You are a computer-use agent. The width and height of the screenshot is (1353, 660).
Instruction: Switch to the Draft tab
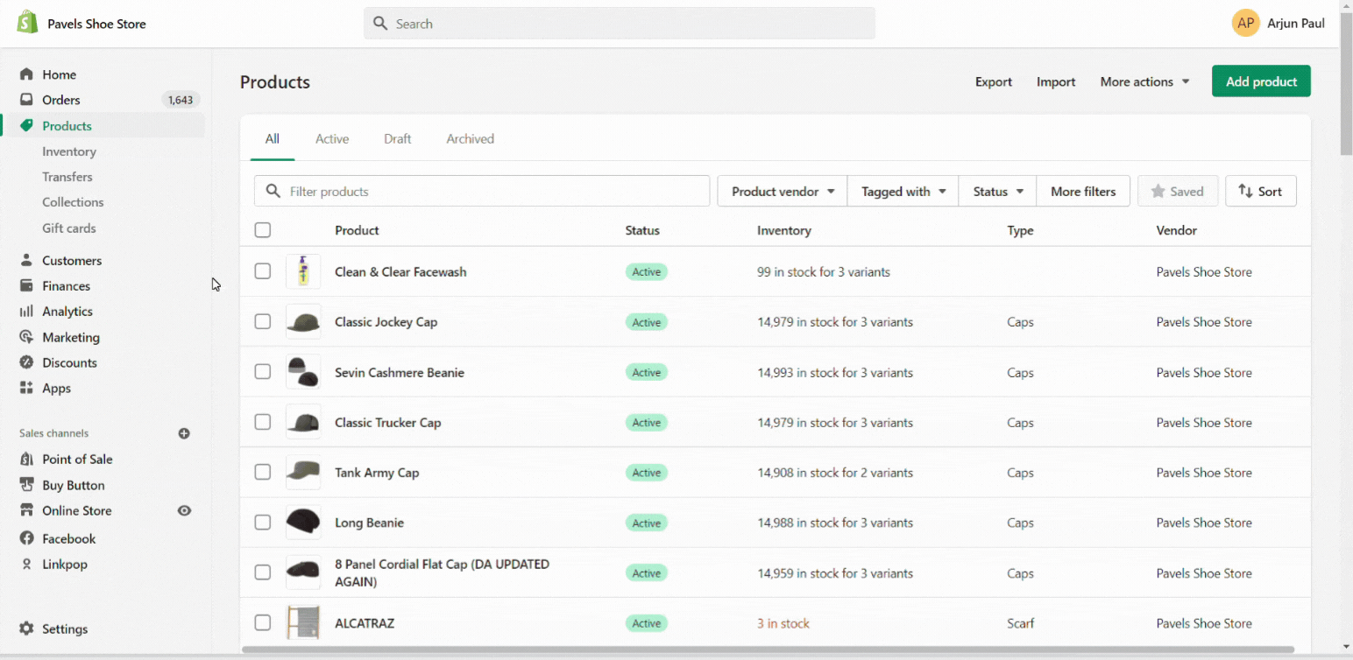(397, 138)
